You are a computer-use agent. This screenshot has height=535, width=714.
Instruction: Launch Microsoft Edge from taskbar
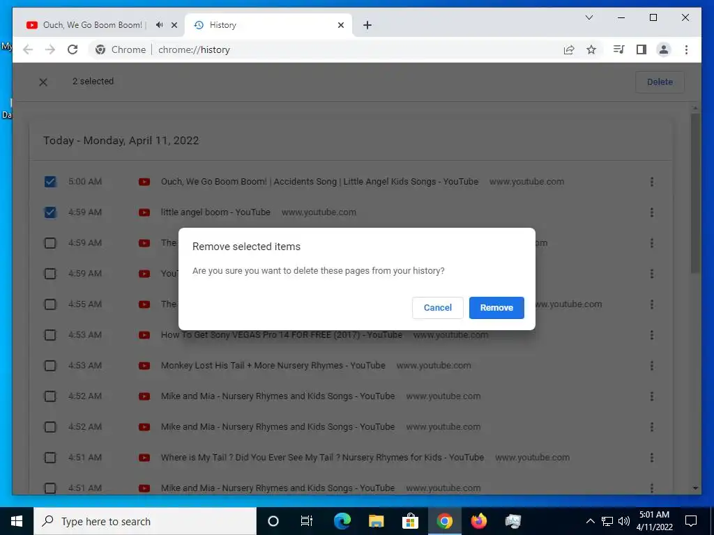pos(342,521)
